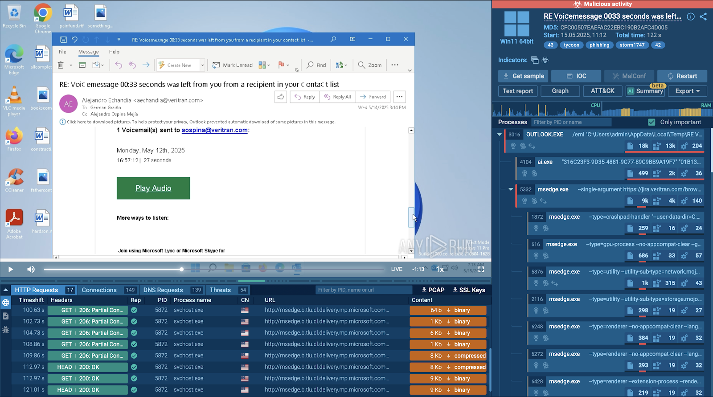
Task: Switch to the DNS Requests tab
Action: pos(172,290)
